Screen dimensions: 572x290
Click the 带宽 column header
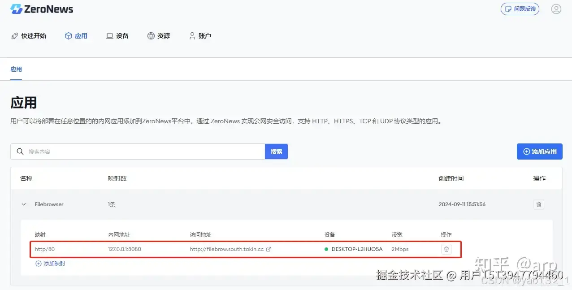point(397,235)
